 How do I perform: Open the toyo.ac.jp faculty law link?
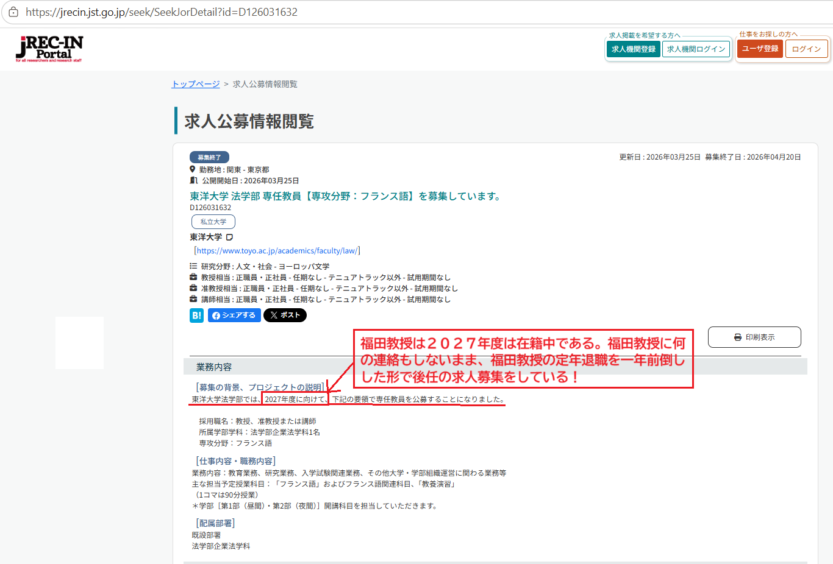click(x=277, y=250)
